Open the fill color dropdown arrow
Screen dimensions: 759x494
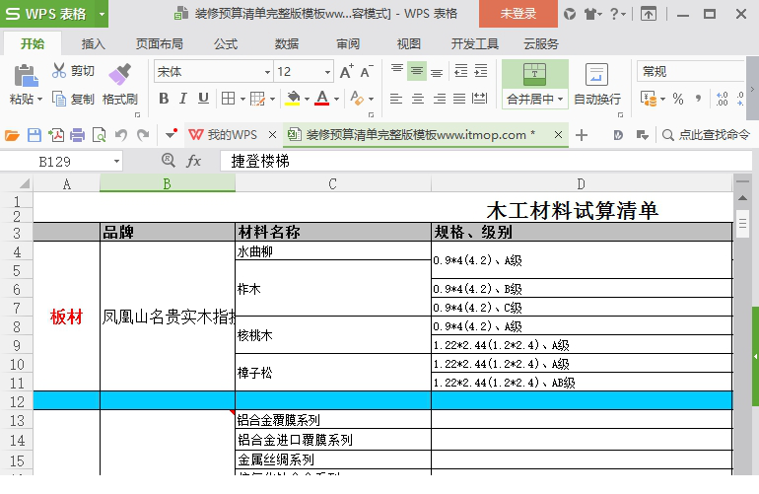(307, 99)
